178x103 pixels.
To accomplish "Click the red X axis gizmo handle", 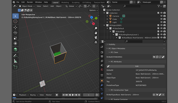I will pos(93,24).
